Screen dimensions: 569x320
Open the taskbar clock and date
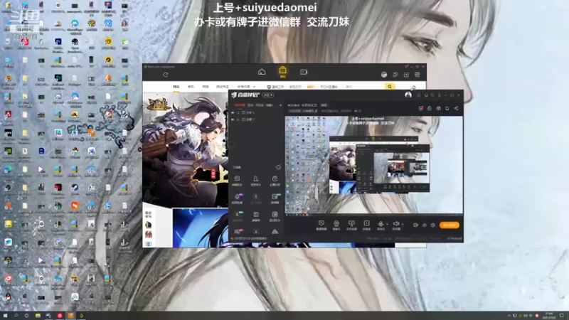point(549,316)
